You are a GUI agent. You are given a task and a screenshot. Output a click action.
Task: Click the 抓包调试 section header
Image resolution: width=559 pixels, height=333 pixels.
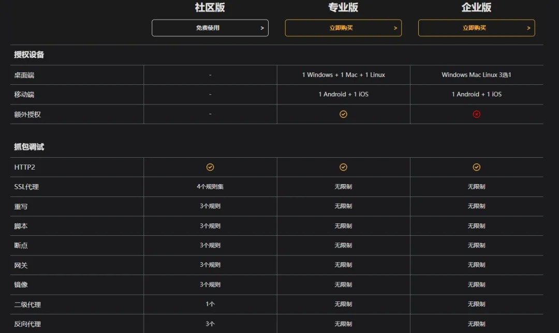click(29, 147)
